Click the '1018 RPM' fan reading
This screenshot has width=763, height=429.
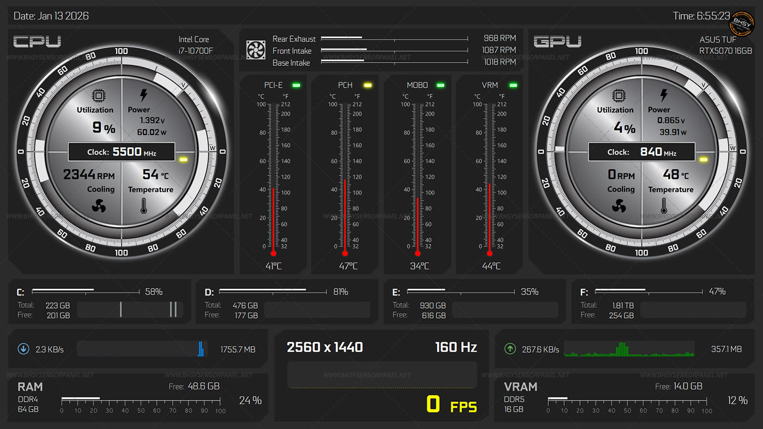click(x=500, y=62)
